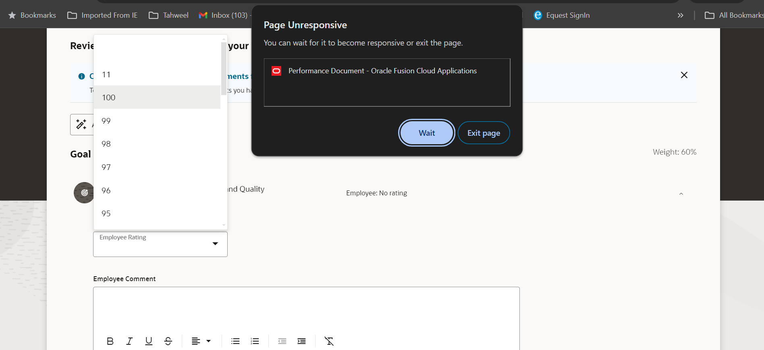Choose rating 99 in dropdown list
Screen dimensions: 764x350
[157, 121]
